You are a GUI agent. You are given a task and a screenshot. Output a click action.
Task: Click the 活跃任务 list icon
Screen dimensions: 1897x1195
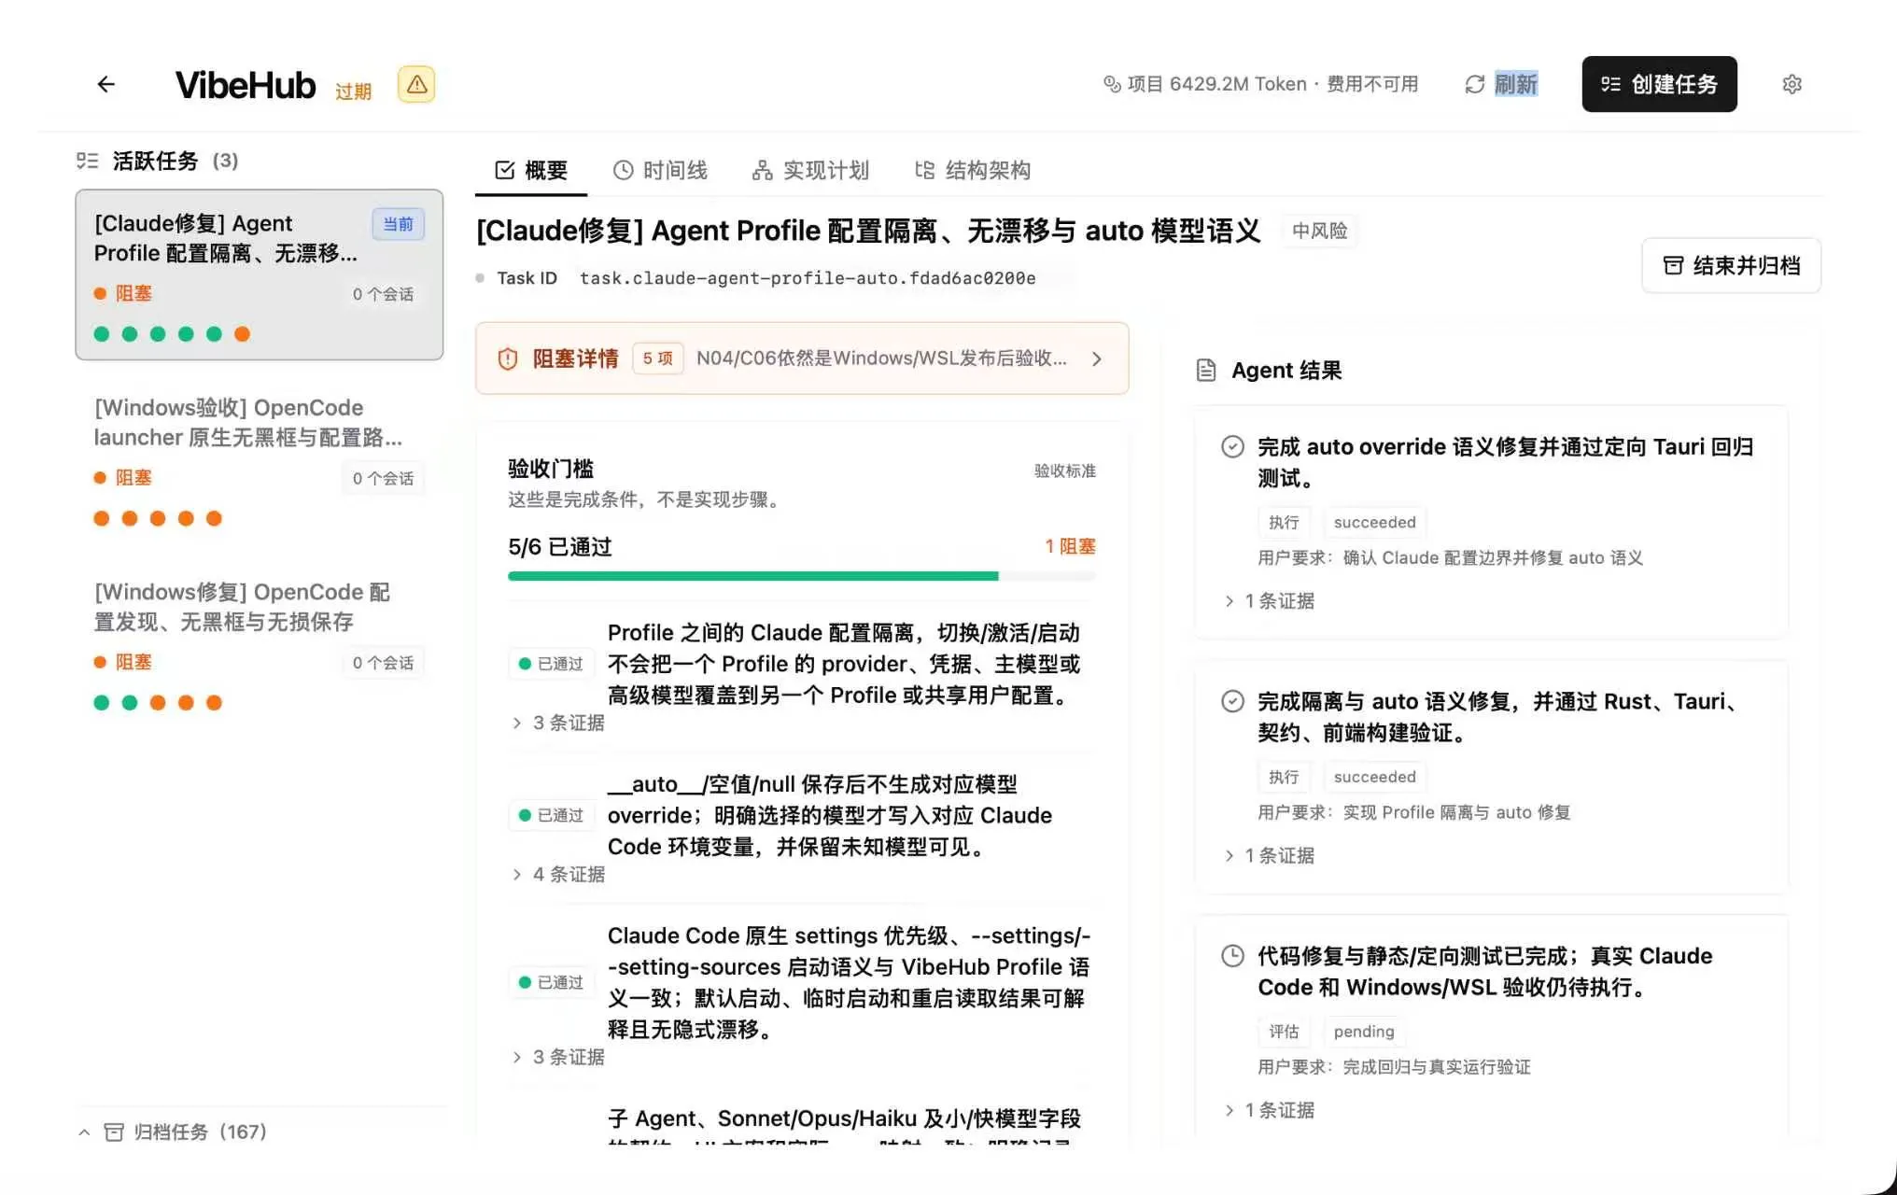click(88, 161)
